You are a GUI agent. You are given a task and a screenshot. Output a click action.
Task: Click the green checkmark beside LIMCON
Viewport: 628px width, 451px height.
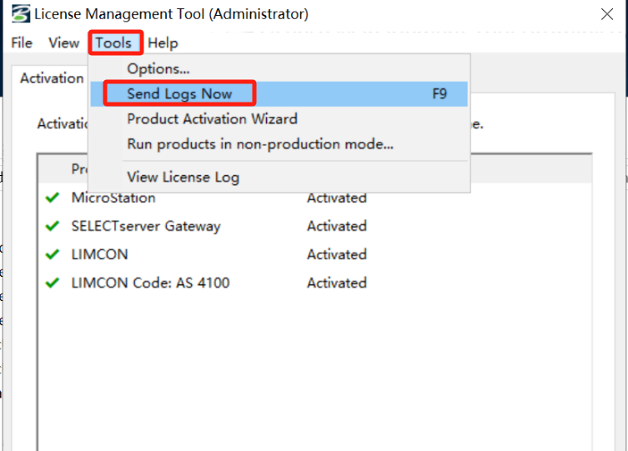53,254
